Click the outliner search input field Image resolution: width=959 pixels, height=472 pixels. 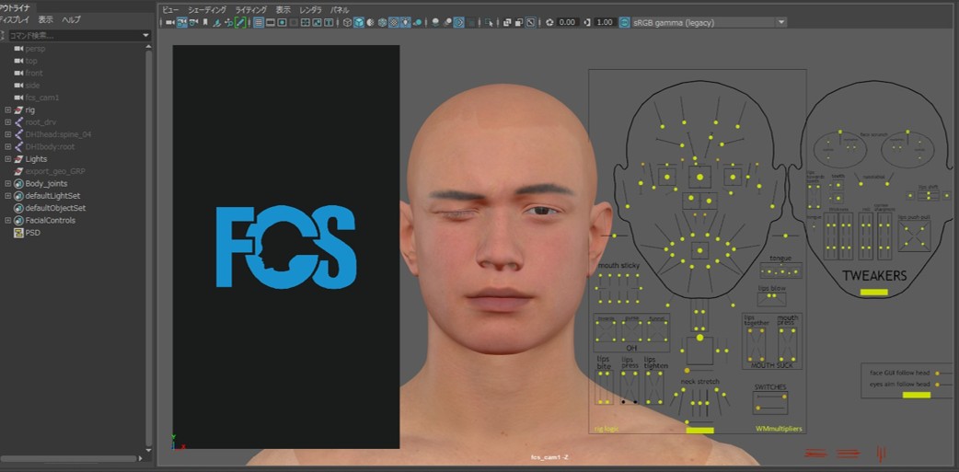pos(74,35)
